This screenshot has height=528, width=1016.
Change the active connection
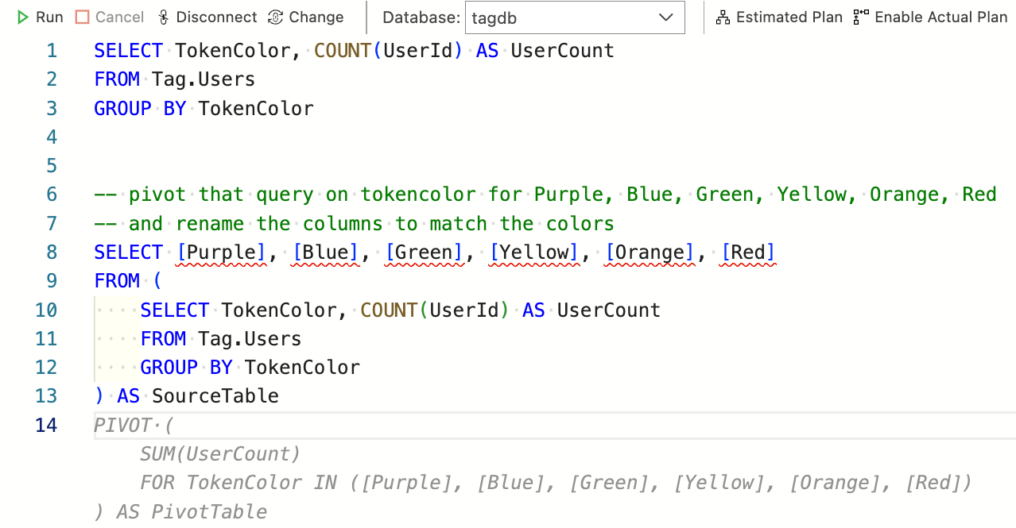pos(305,17)
